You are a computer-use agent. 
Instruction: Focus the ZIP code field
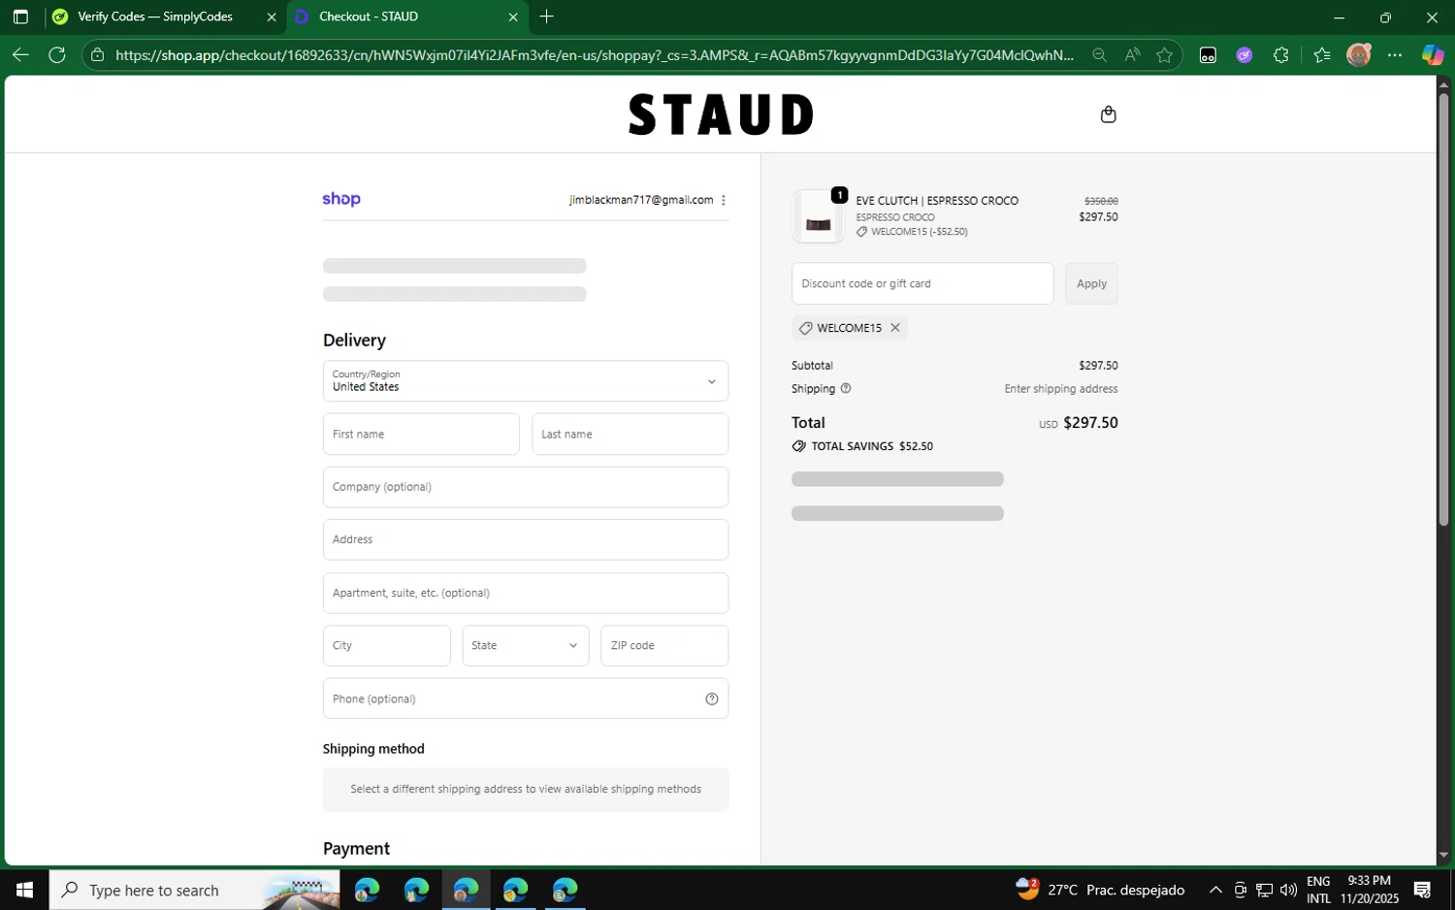664,645
